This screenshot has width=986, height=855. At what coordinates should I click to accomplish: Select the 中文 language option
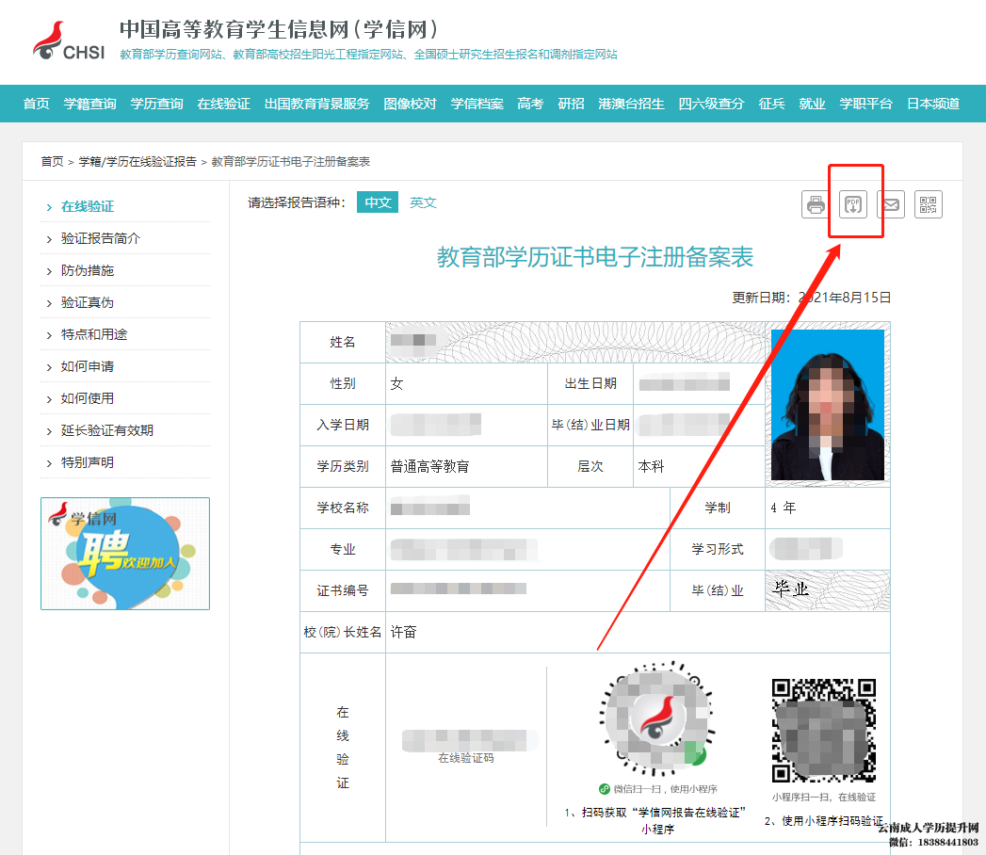click(377, 202)
